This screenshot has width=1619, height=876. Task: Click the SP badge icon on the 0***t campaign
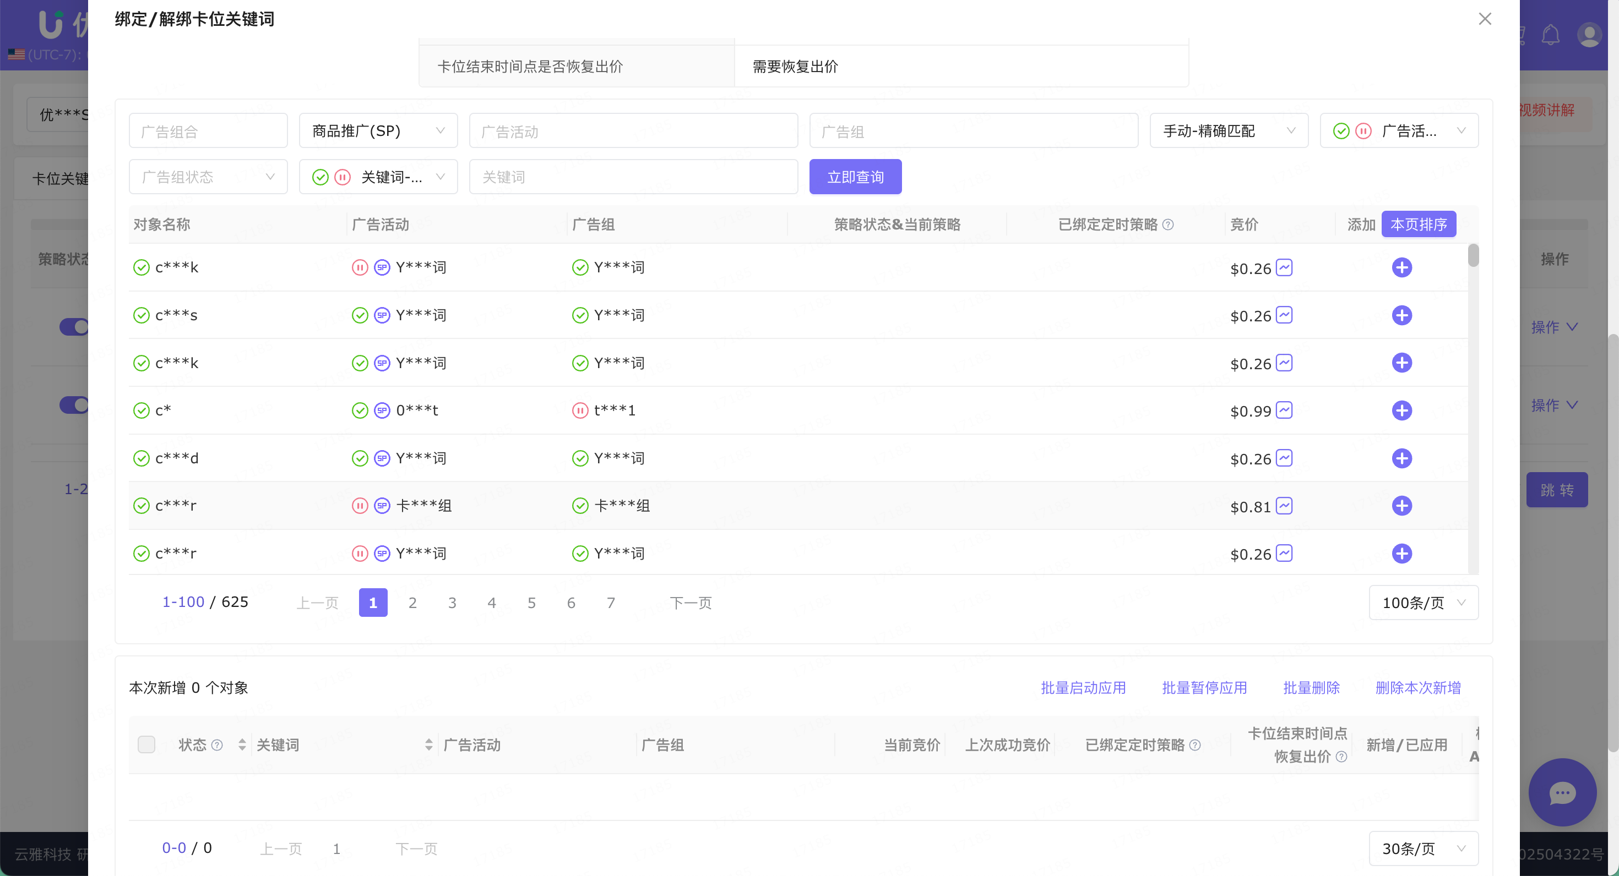coord(382,410)
